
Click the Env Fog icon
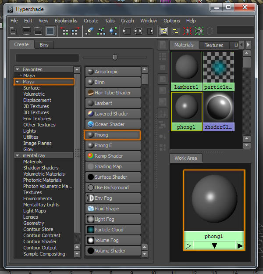90,198
